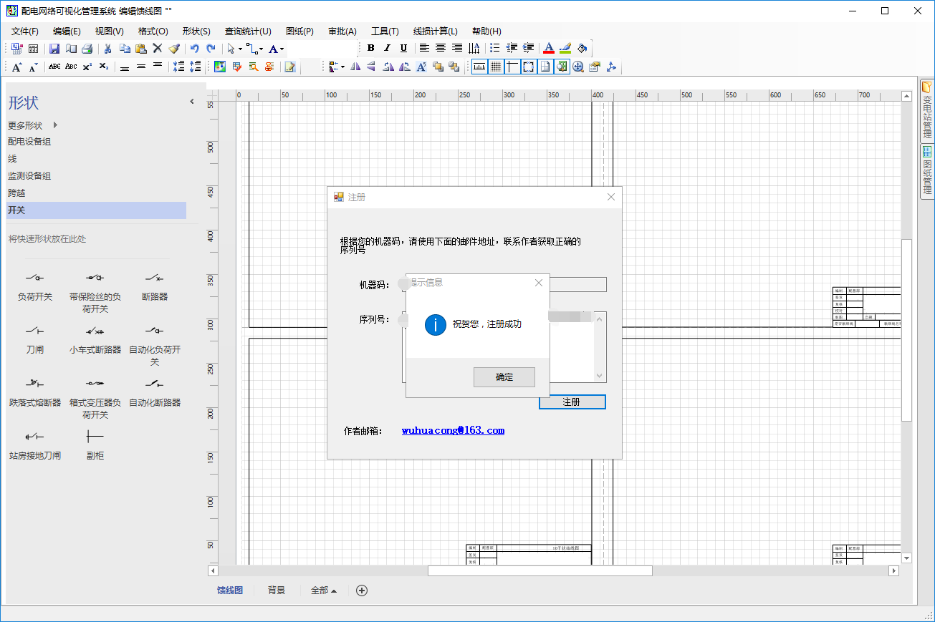The image size is (935, 622).
Task: Click the superscript x² icon
Action: pyautogui.click(x=87, y=67)
